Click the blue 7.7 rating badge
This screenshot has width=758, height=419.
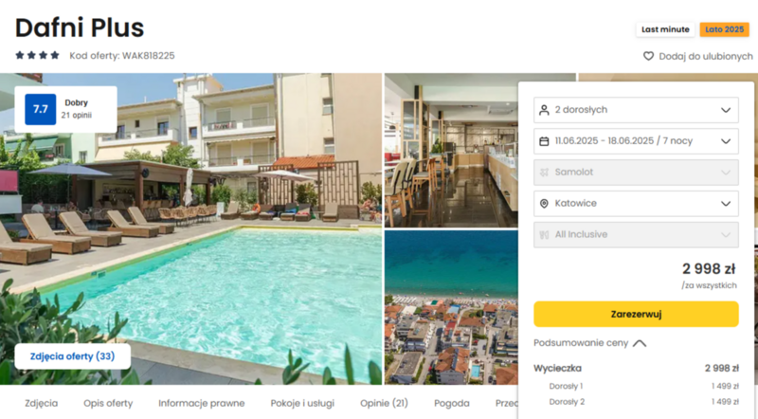click(41, 109)
